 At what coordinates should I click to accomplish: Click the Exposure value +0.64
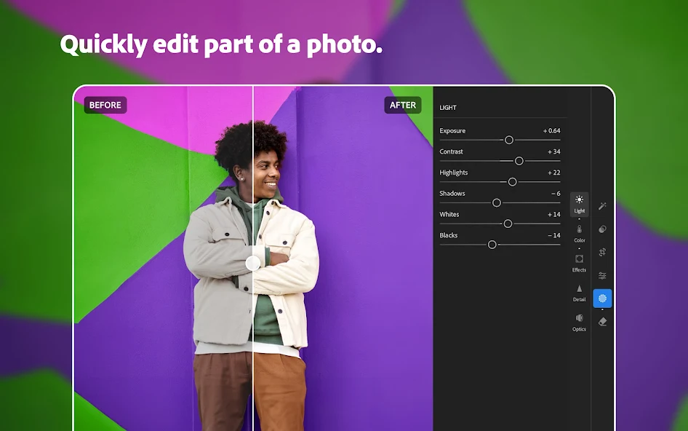(551, 130)
